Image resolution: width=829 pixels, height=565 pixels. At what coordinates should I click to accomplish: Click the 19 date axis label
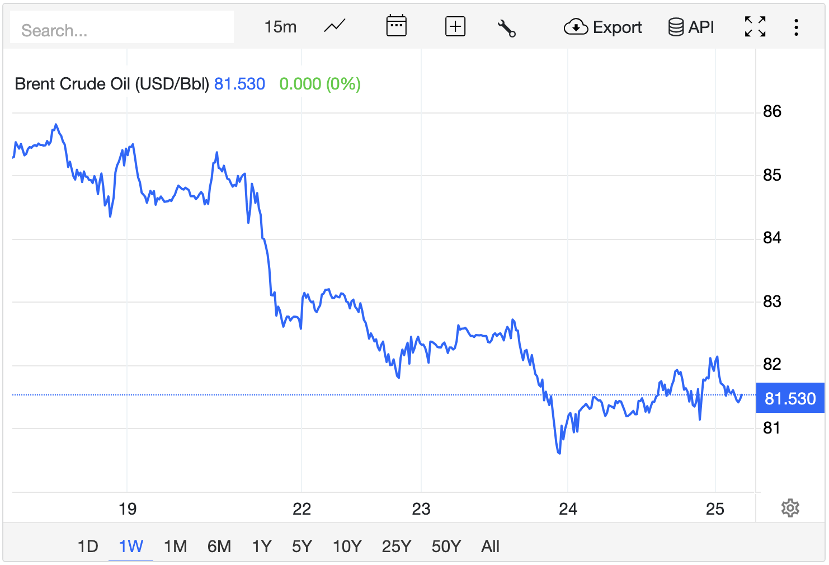(128, 509)
